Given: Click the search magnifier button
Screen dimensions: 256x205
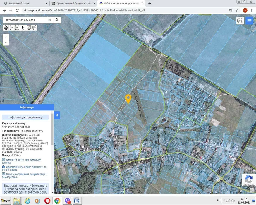Looking at the screenshot, I should tap(57, 20).
